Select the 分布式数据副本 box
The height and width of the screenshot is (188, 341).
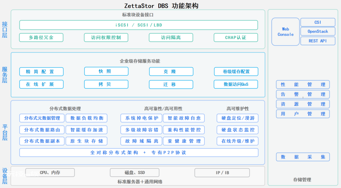pos(42,141)
